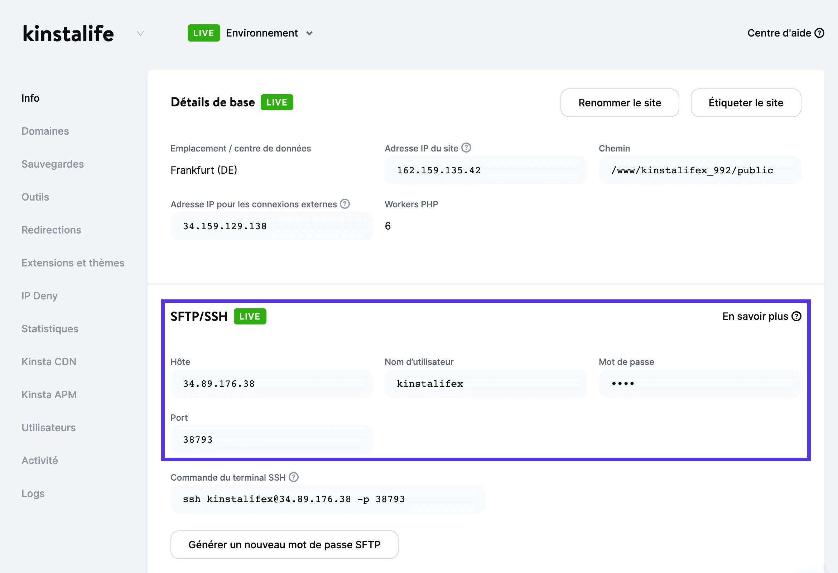The image size is (838, 573).
Task: Collapse the Environnement chevron menu
Action: point(309,33)
